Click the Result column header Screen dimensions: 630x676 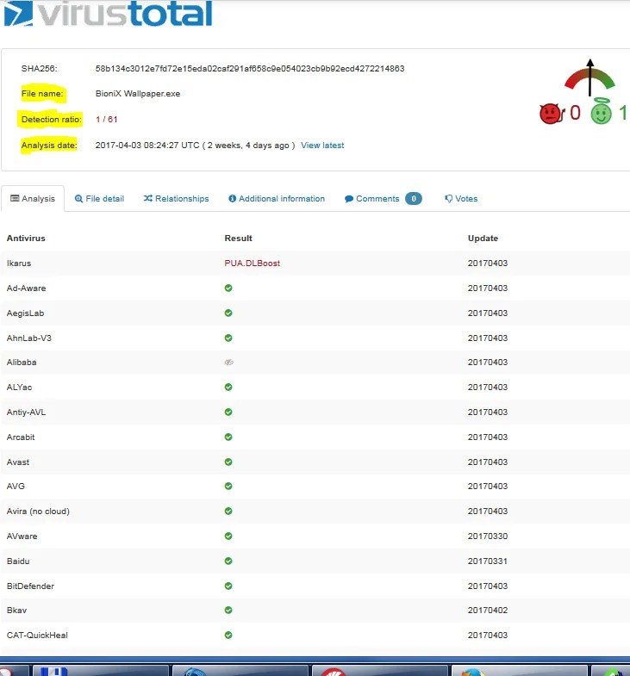pos(238,239)
